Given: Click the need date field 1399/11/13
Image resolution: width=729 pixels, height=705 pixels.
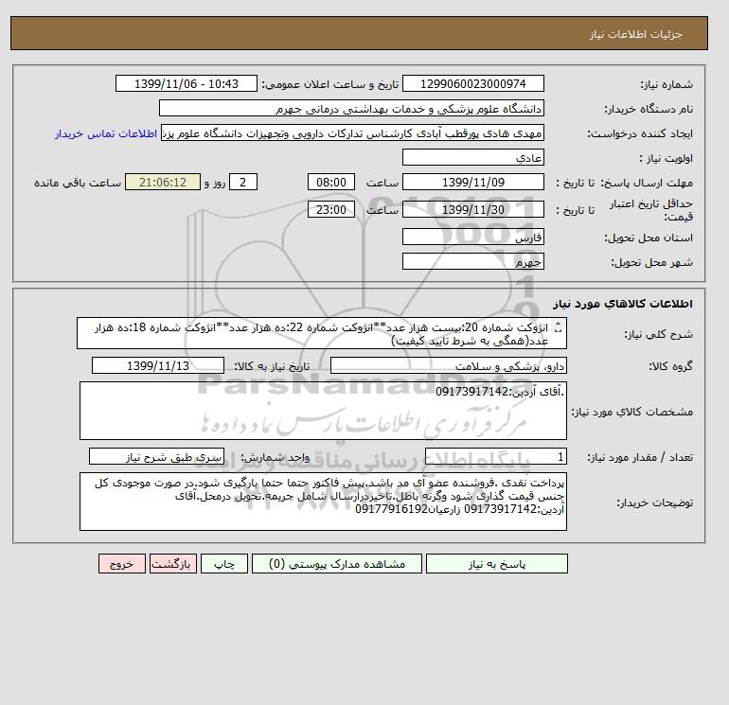Looking at the screenshot, I should pos(158,365).
